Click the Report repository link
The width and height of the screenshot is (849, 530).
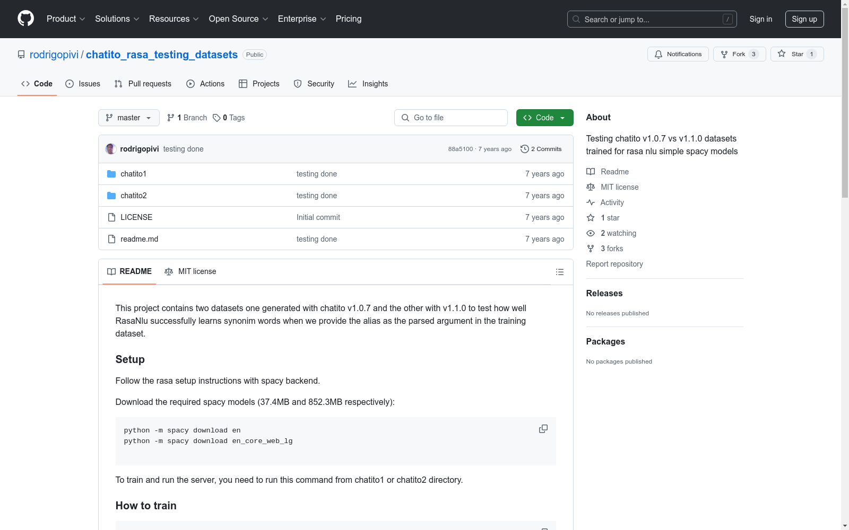[614, 264]
